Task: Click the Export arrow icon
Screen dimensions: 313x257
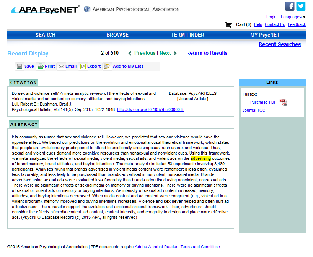Action: [x=83, y=67]
